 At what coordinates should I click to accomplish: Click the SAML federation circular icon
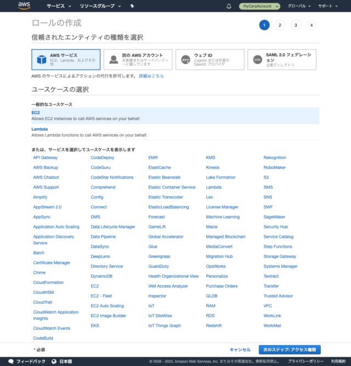(x=258, y=60)
